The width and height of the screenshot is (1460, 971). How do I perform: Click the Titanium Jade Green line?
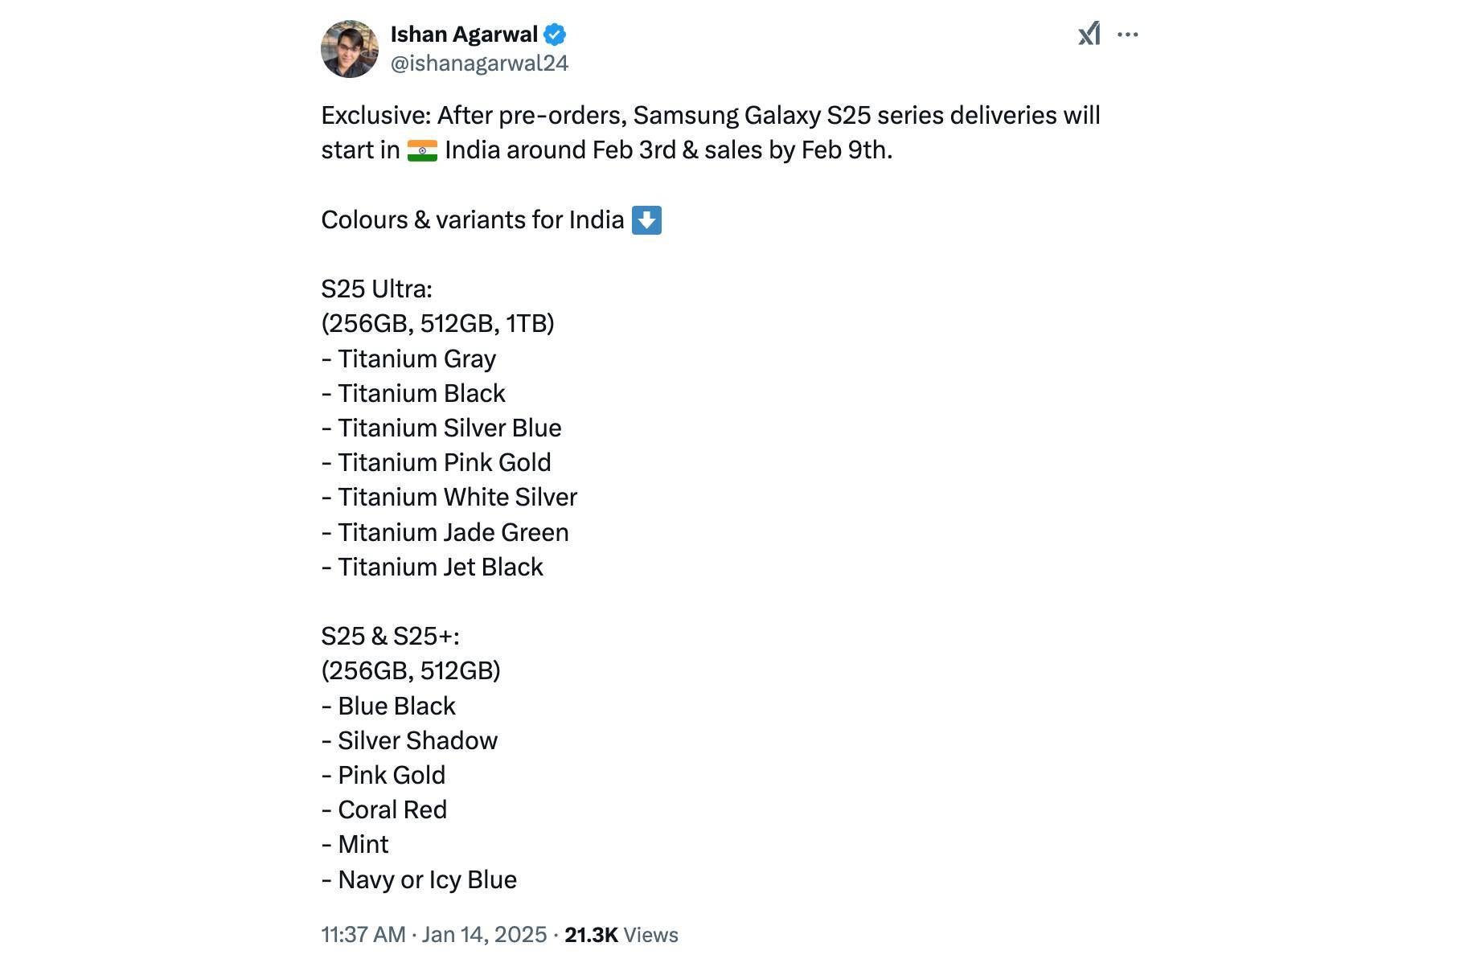coord(445,532)
